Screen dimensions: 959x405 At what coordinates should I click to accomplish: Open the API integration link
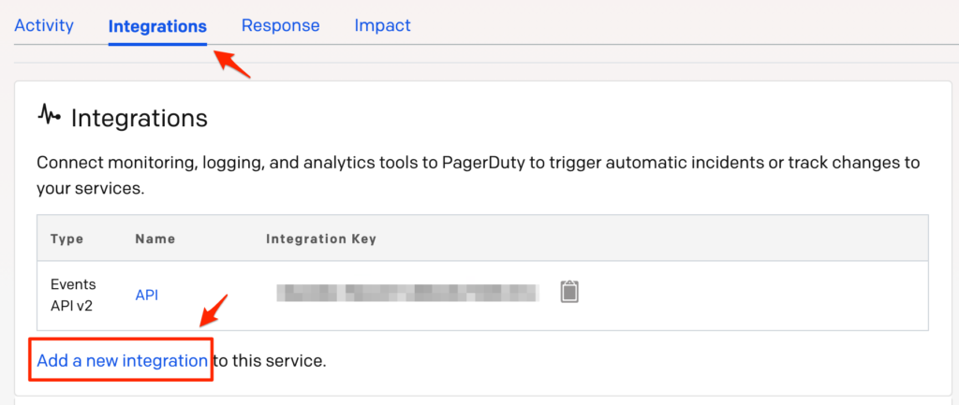tap(147, 295)
